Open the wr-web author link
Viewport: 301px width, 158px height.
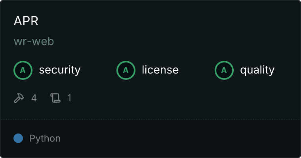point(34,41)
